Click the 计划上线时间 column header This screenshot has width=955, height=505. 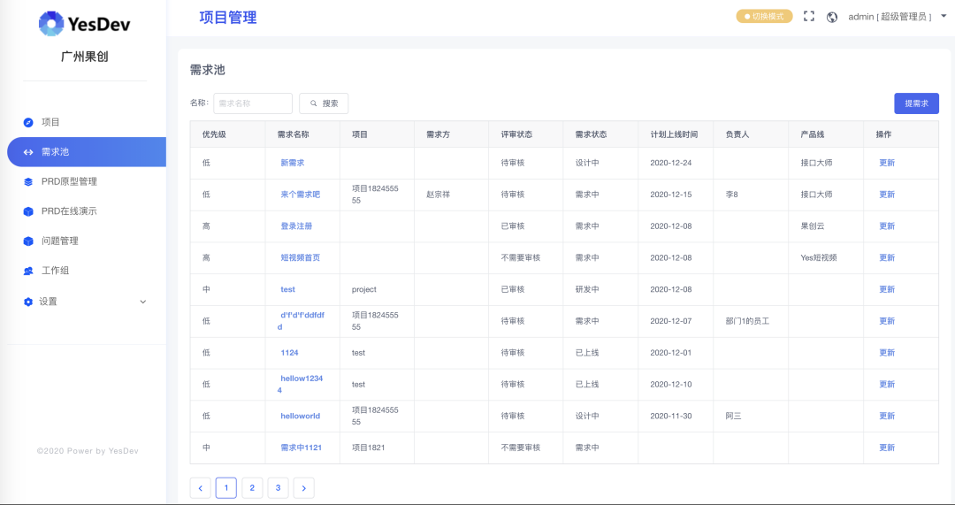674,134
